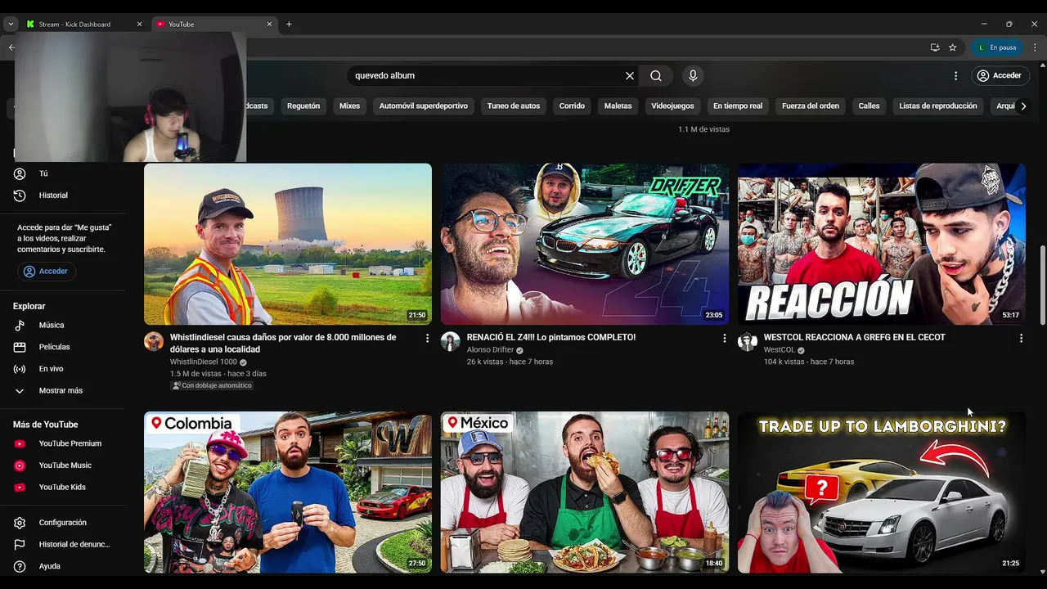Viewport: 1047px width, 589px height.
Task: Select the Videojuegos filter chip
Action: [672, 106]
